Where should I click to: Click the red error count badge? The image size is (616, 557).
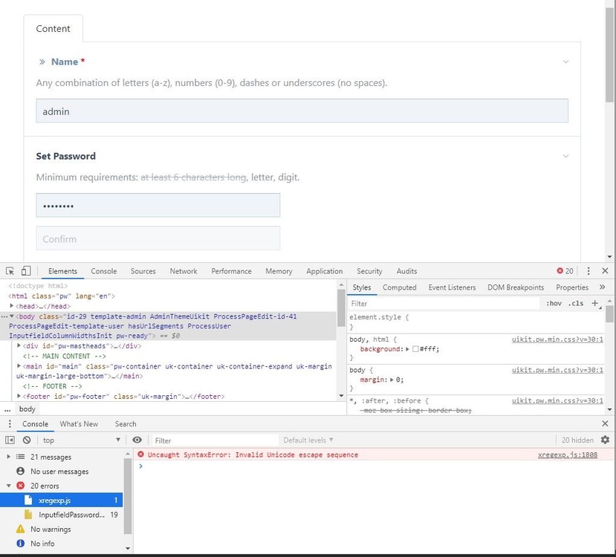pos(565,271)
